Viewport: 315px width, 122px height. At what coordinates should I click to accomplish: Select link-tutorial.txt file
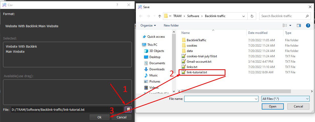click(x=197, y=72)
